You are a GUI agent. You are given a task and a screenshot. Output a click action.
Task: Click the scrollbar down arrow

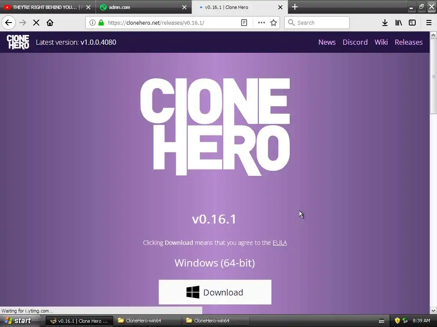click(434, 310)
